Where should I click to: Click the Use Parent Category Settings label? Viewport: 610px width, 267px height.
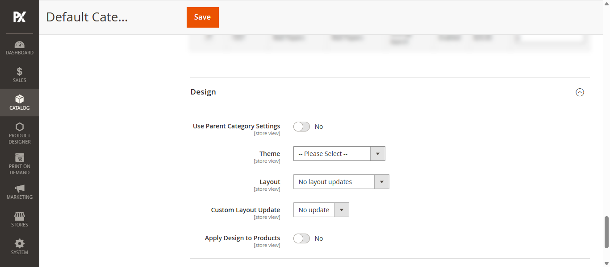tap(237, 126)
